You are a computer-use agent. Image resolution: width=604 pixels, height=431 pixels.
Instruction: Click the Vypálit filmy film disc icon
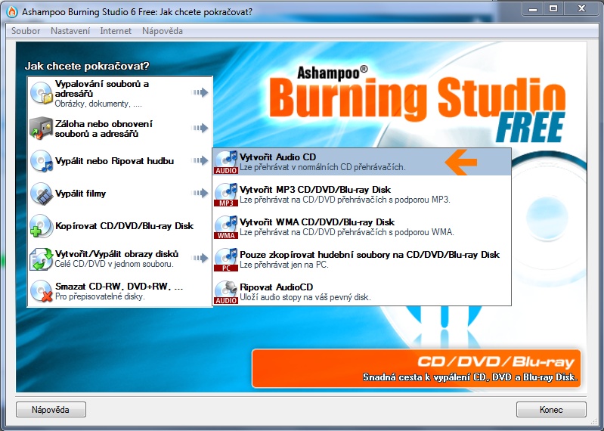[41, 194]
